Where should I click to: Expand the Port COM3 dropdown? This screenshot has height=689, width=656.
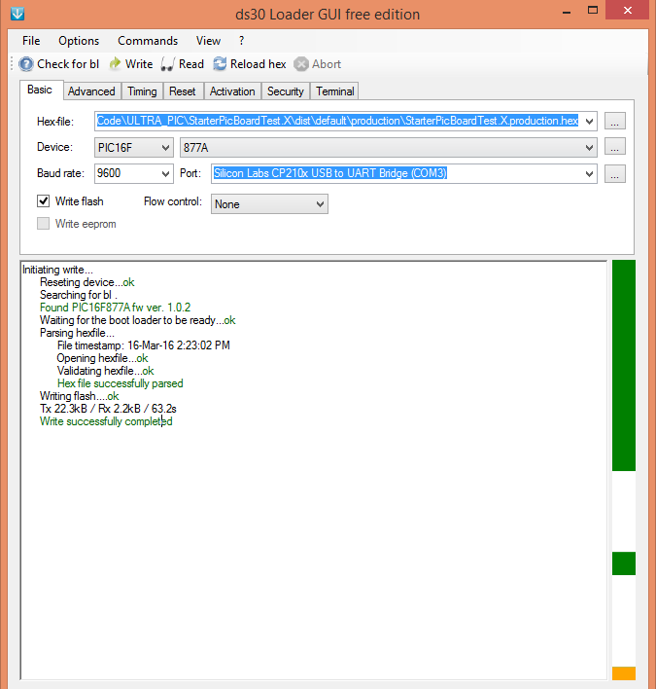pos(590,173)
